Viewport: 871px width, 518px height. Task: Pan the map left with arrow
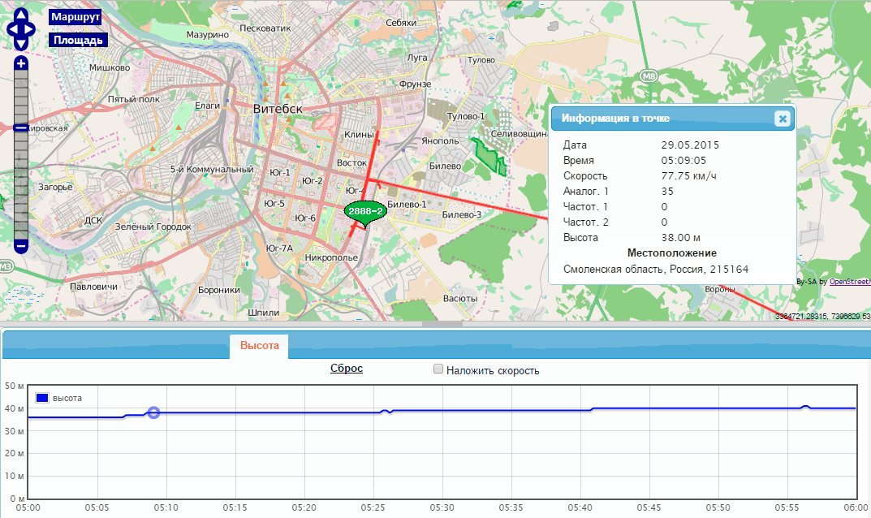11,29
